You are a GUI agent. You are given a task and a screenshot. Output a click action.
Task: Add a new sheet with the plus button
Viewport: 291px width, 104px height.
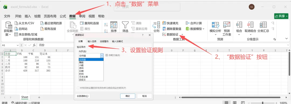pyautogui.click(x=39, y=97)
